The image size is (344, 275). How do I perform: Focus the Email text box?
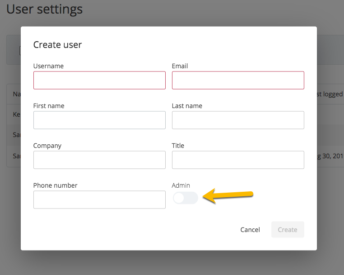pos(238,80)
